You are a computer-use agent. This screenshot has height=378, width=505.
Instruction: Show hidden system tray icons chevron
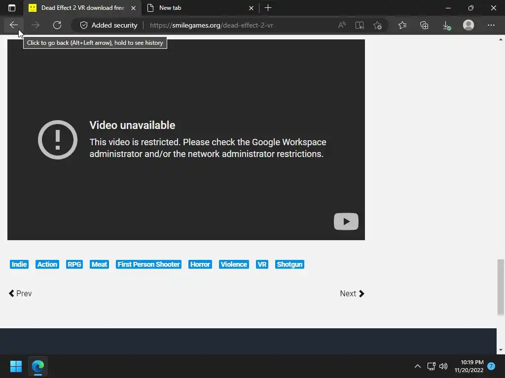[417, 366]
